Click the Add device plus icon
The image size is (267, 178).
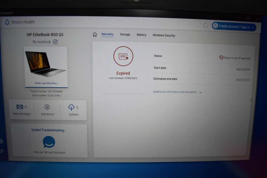47,107
